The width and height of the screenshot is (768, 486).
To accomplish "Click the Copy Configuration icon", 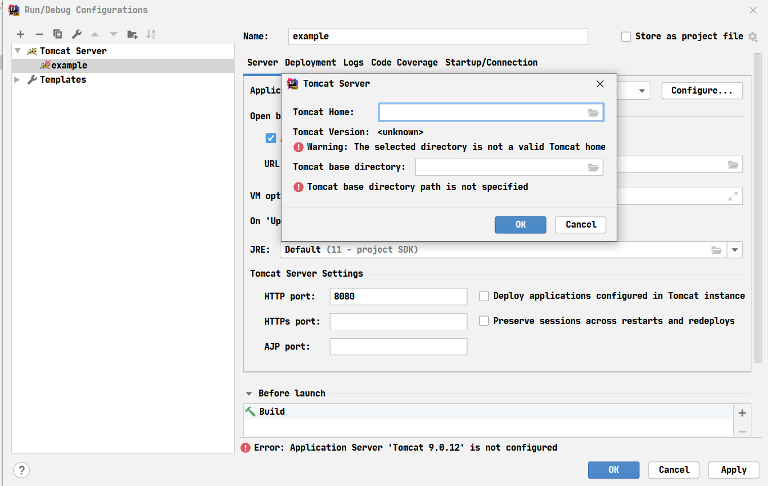I will click(58, 34).
